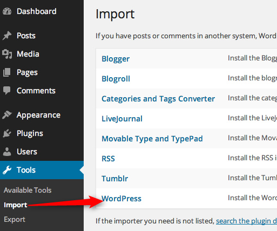Open the Blogger importer link
This screenshot has height=231, width=277.
(116, 59)
